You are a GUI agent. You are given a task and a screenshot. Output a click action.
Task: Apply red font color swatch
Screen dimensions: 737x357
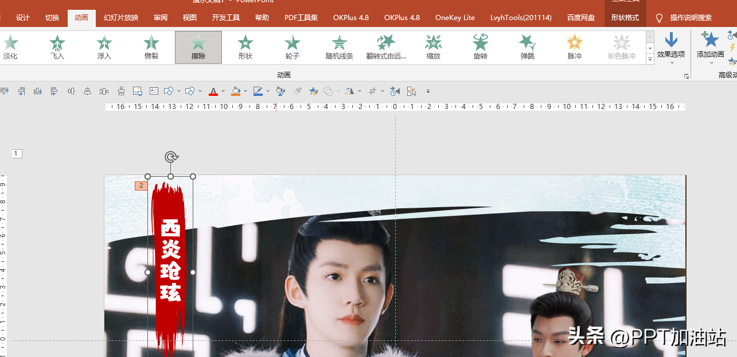click(x=213, y=91)
